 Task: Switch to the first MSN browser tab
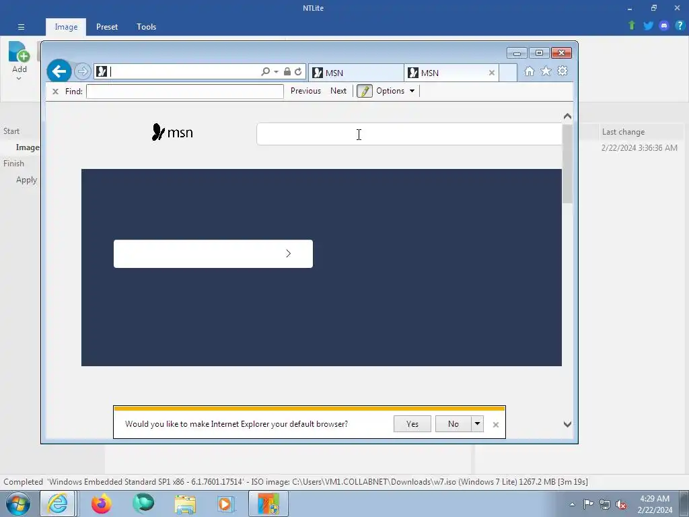coord(355,73)
